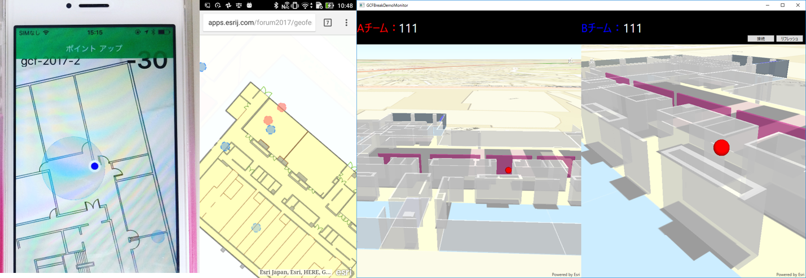Tap the ポイント アップ header on the phone
The image size is (806, 278).
click(94, 48)
